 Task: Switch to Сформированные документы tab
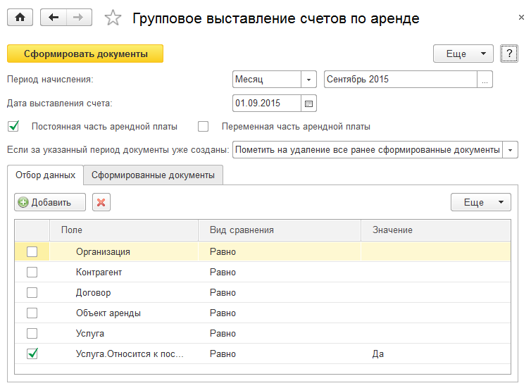click(x=153, y=175)
